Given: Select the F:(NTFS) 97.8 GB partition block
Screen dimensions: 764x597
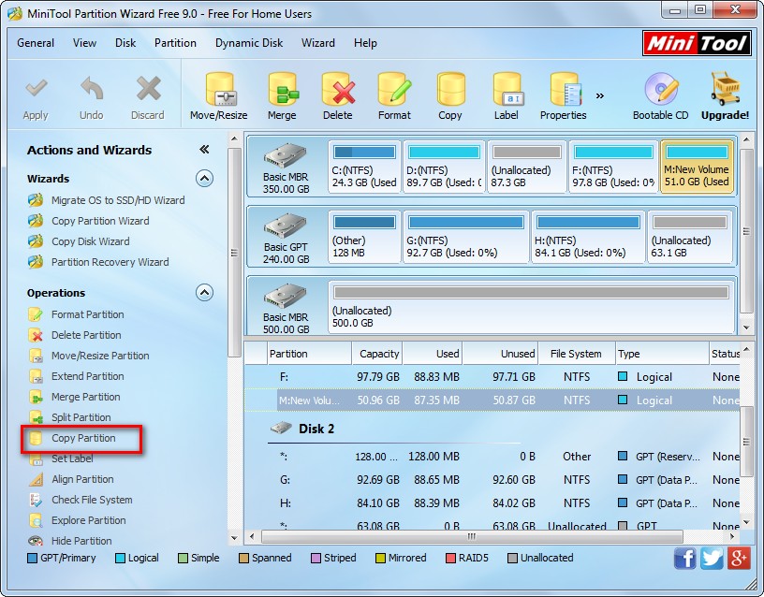Looking at the screenshot, I should point(613,167).
